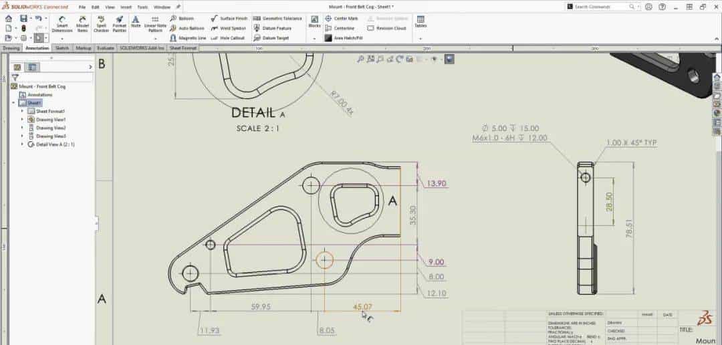This screenshot has height=345, width=722.
Task: Click the tree filter funnel icon
Action: [x=15, y=78]
